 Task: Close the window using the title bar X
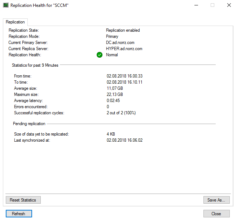(x=229, y=5)
